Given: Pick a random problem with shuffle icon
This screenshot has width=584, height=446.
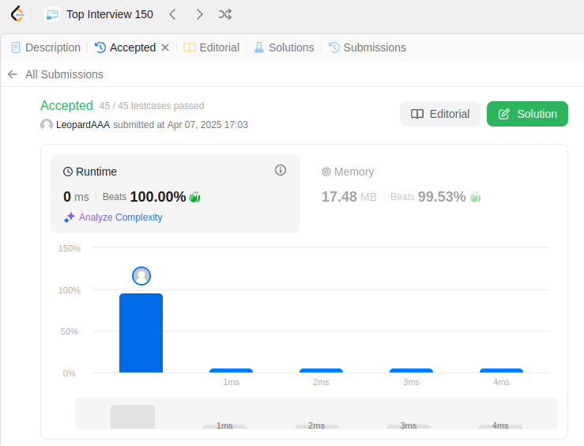Looking at the screenshot, I should (x=225, y=14).
